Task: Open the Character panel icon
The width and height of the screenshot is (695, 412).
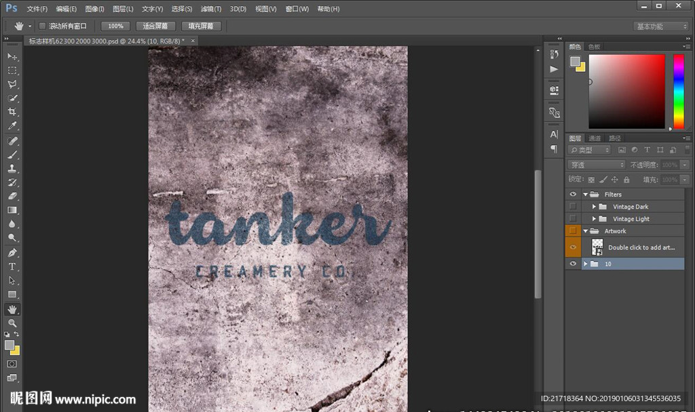Action: pos(554,134)
